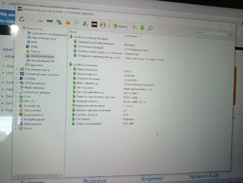Select the Тесты tree category
This screenshot has width=243, height=183.
coord(28,128)
